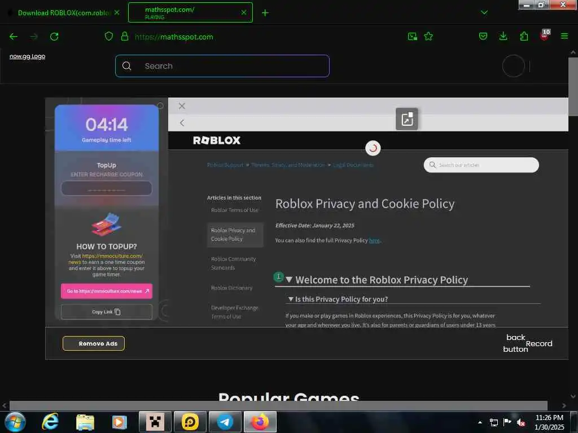
Task: Click the open-externally popout icon
Action: click(406, 119)
